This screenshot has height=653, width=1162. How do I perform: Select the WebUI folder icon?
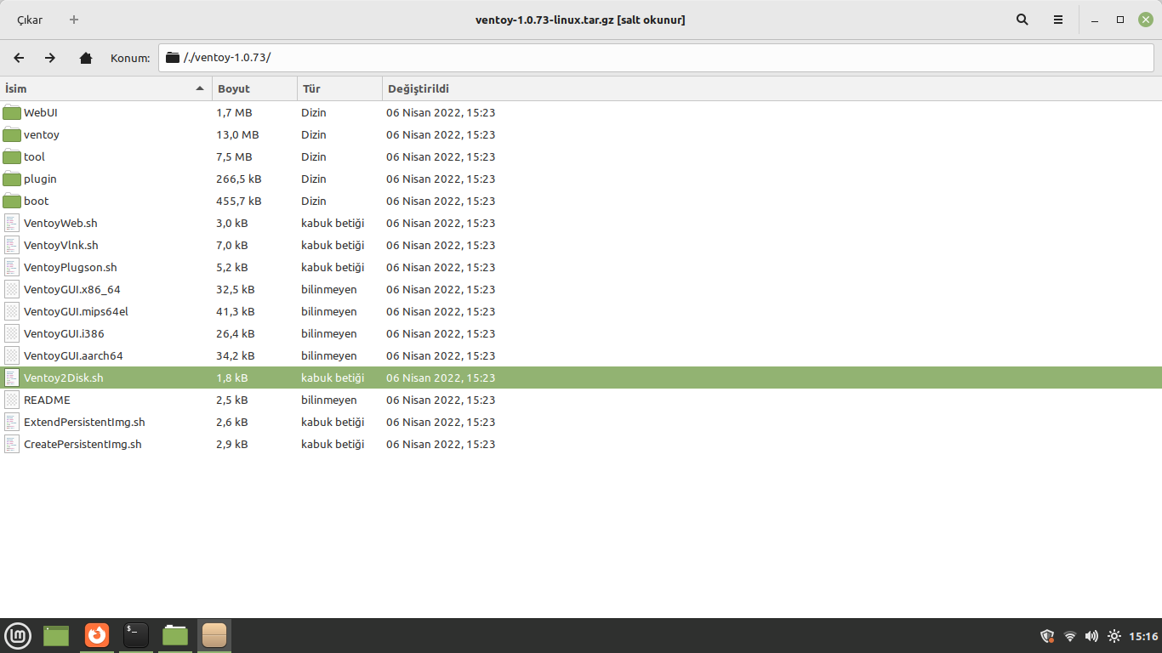[12, 112]
